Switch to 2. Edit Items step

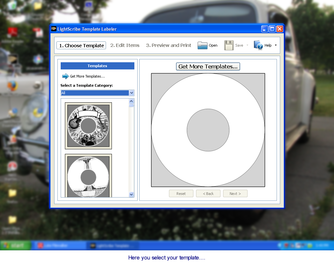click(x=125, y=45)
